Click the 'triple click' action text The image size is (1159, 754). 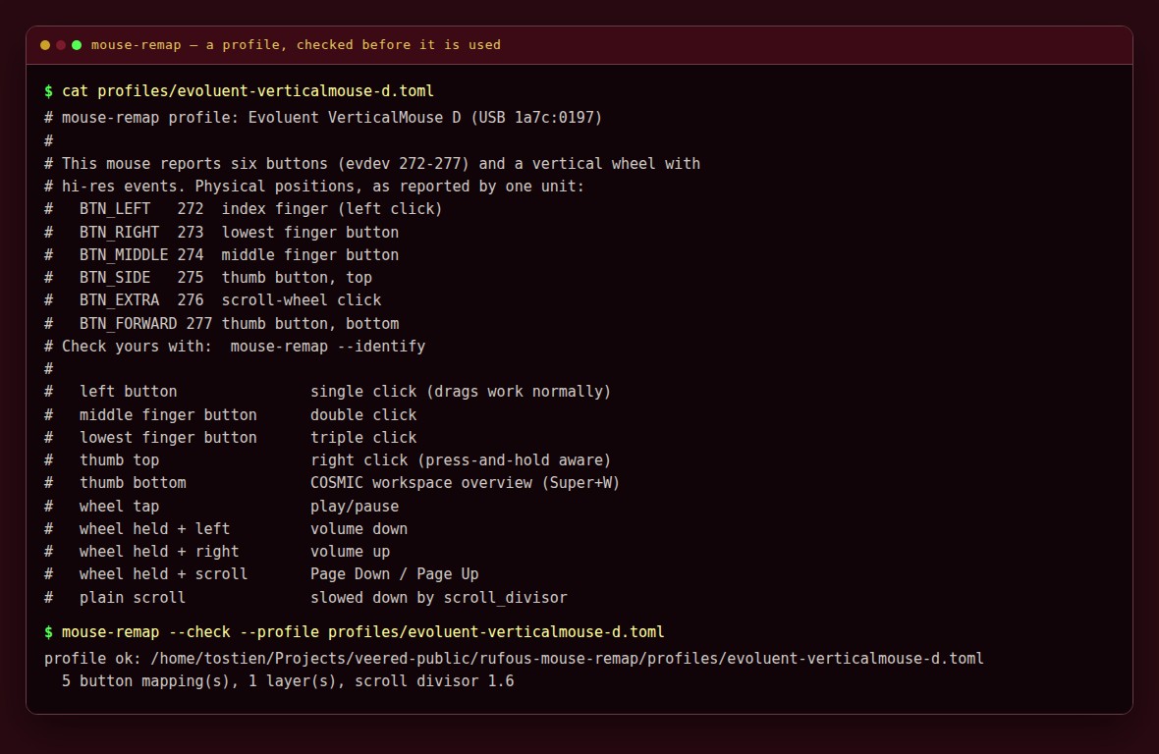coord(363,437)
